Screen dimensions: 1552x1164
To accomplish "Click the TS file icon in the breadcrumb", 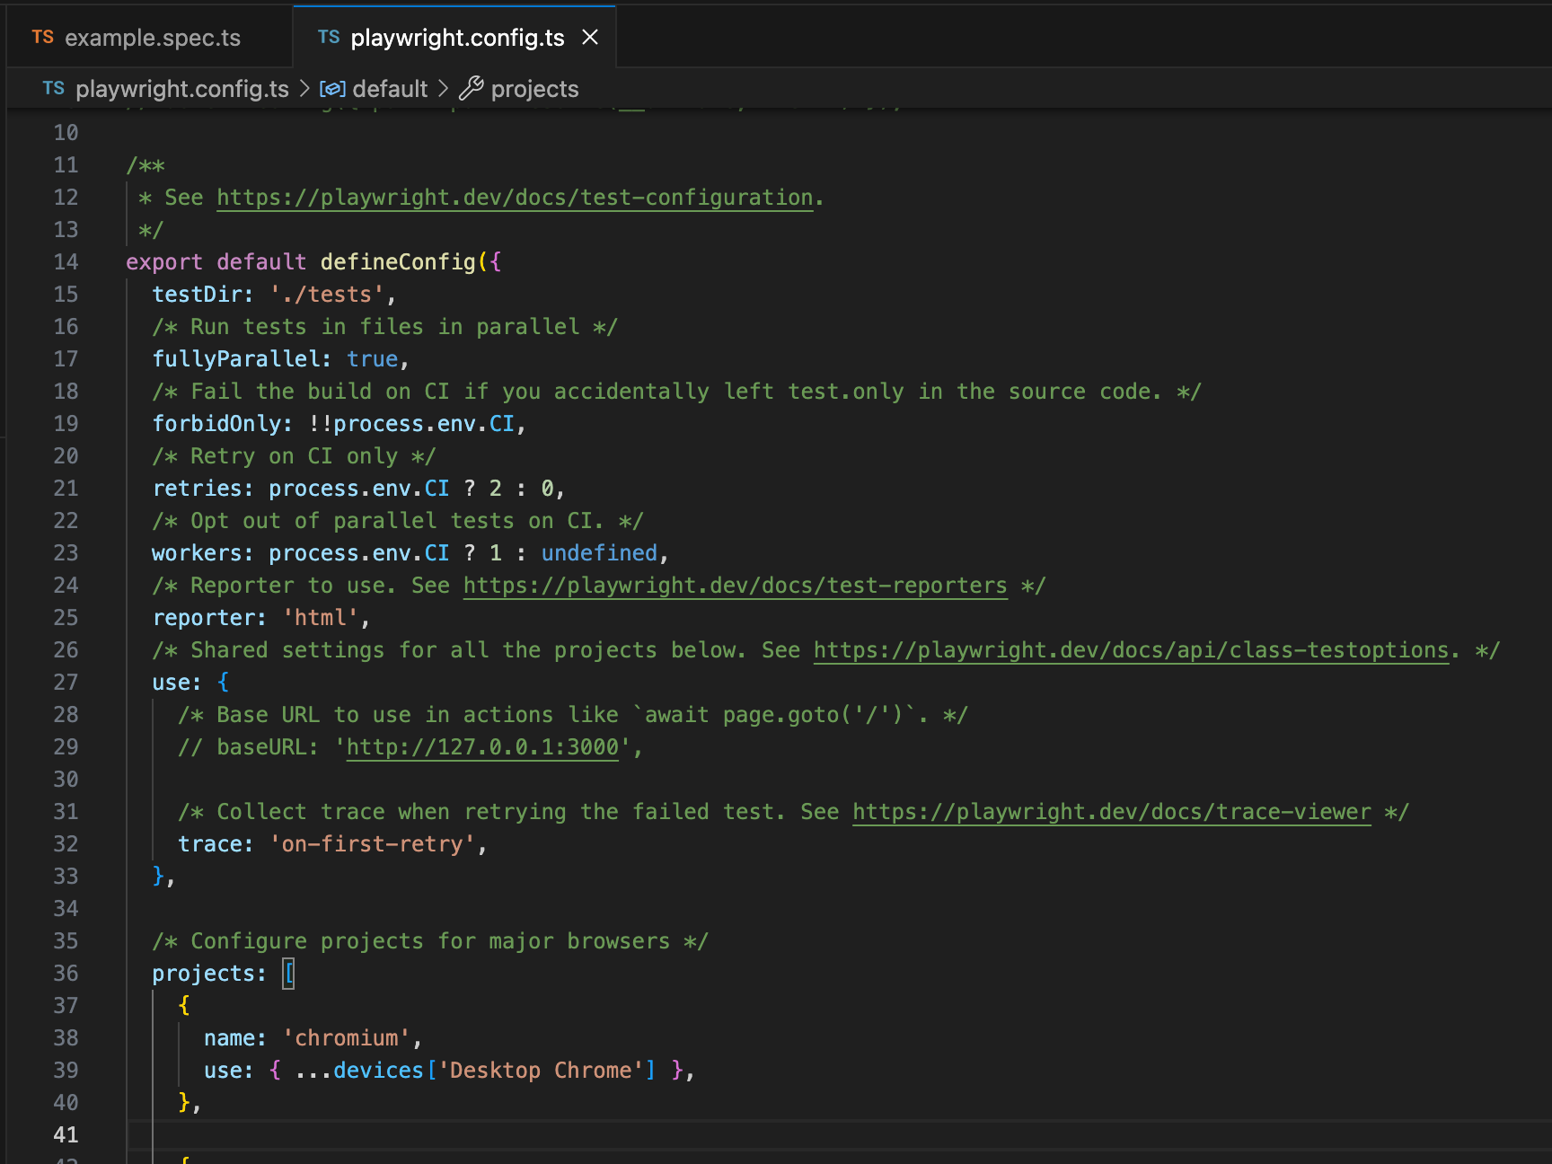I will [x=53, y=88].
